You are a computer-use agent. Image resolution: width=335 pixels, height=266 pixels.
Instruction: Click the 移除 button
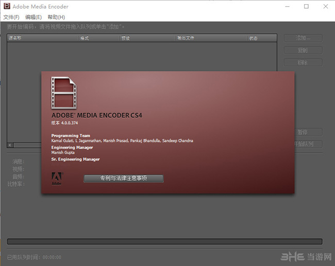tap(303, 62)
